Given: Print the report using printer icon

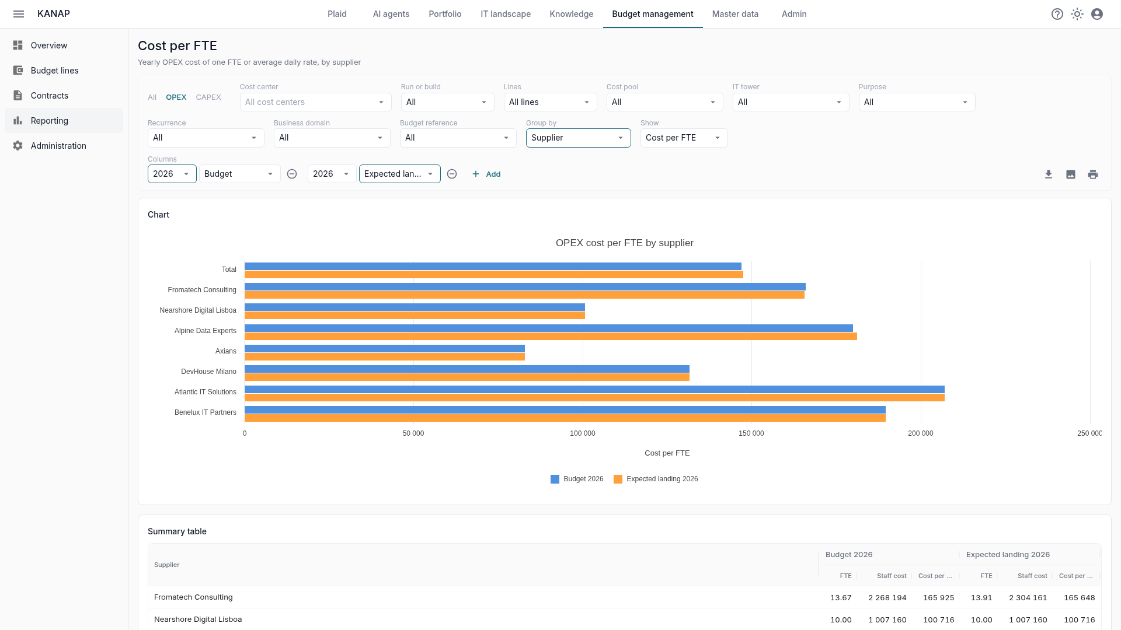Looking at the screenshot, I should (x=1093, y=174).
